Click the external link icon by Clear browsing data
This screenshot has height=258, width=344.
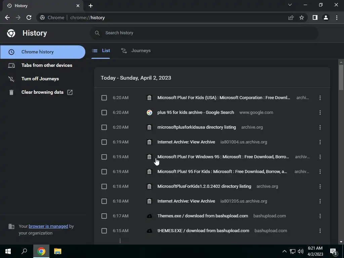[70, 92]
